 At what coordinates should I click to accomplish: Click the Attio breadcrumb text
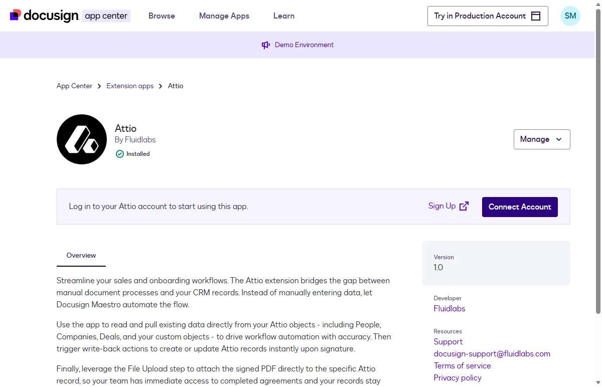click(x=176, y=86)
